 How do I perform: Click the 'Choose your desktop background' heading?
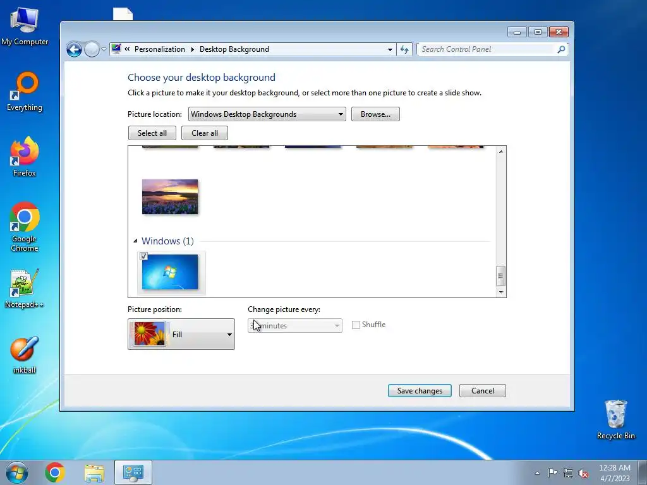(202, 78)
